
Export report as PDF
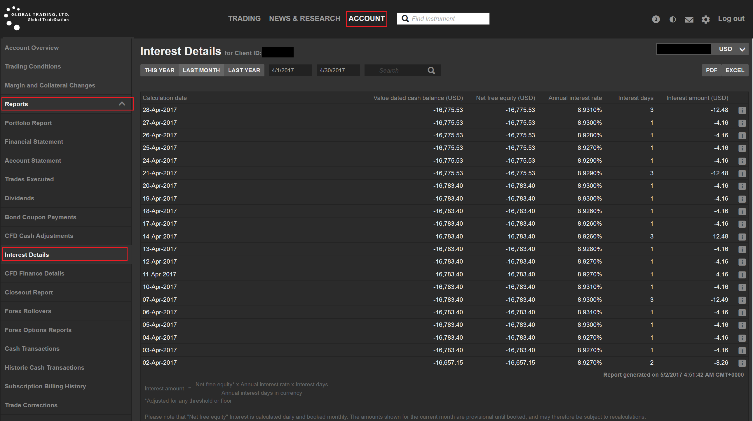pyautogui.click(x=712, y=70)
